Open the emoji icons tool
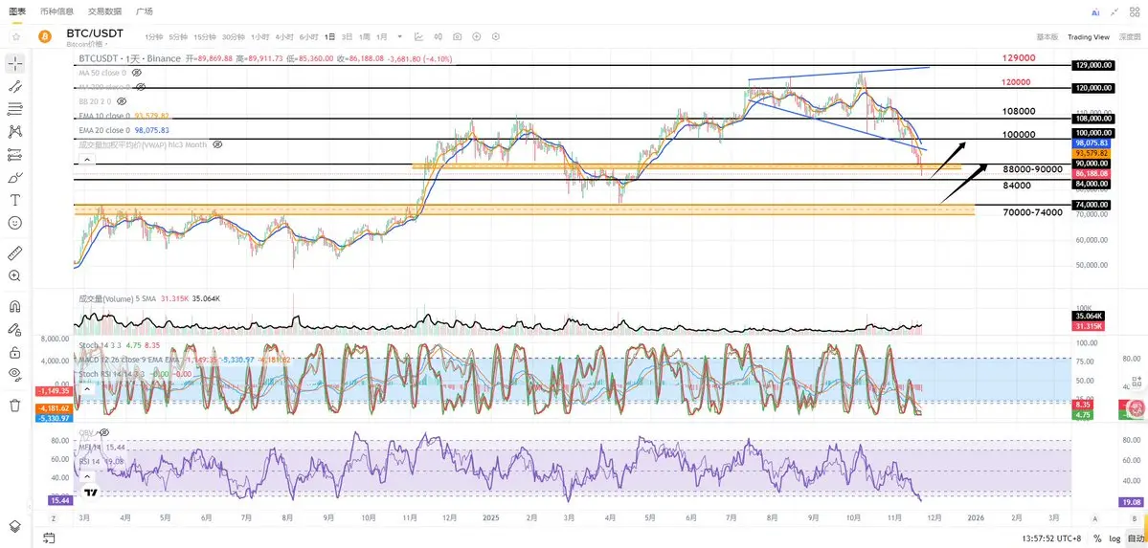 tap(14, 223)
